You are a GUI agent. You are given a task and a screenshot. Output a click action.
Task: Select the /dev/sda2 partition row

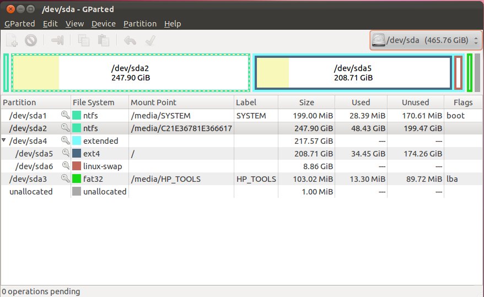pyautogui.click(x=241, y=128)
